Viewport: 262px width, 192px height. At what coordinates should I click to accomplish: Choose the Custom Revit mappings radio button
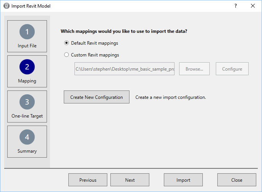[66, 55]
